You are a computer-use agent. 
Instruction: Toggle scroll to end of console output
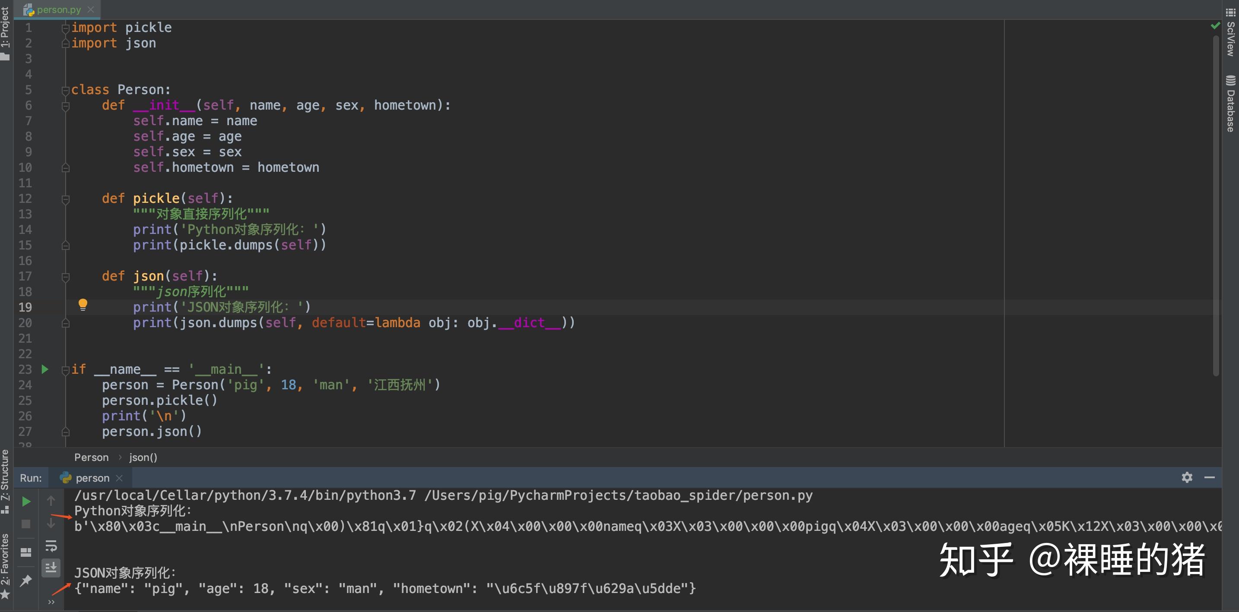pos(51,568)
